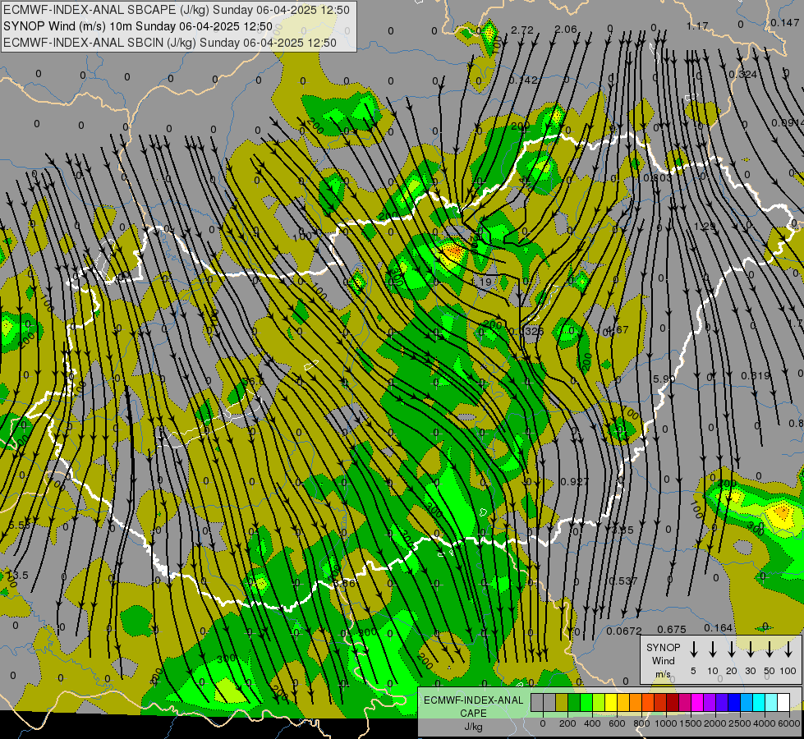Pick the bright green swatch above 400
Image resolution: width=804 pixels, height=739 pixels.
coord(586,702)
